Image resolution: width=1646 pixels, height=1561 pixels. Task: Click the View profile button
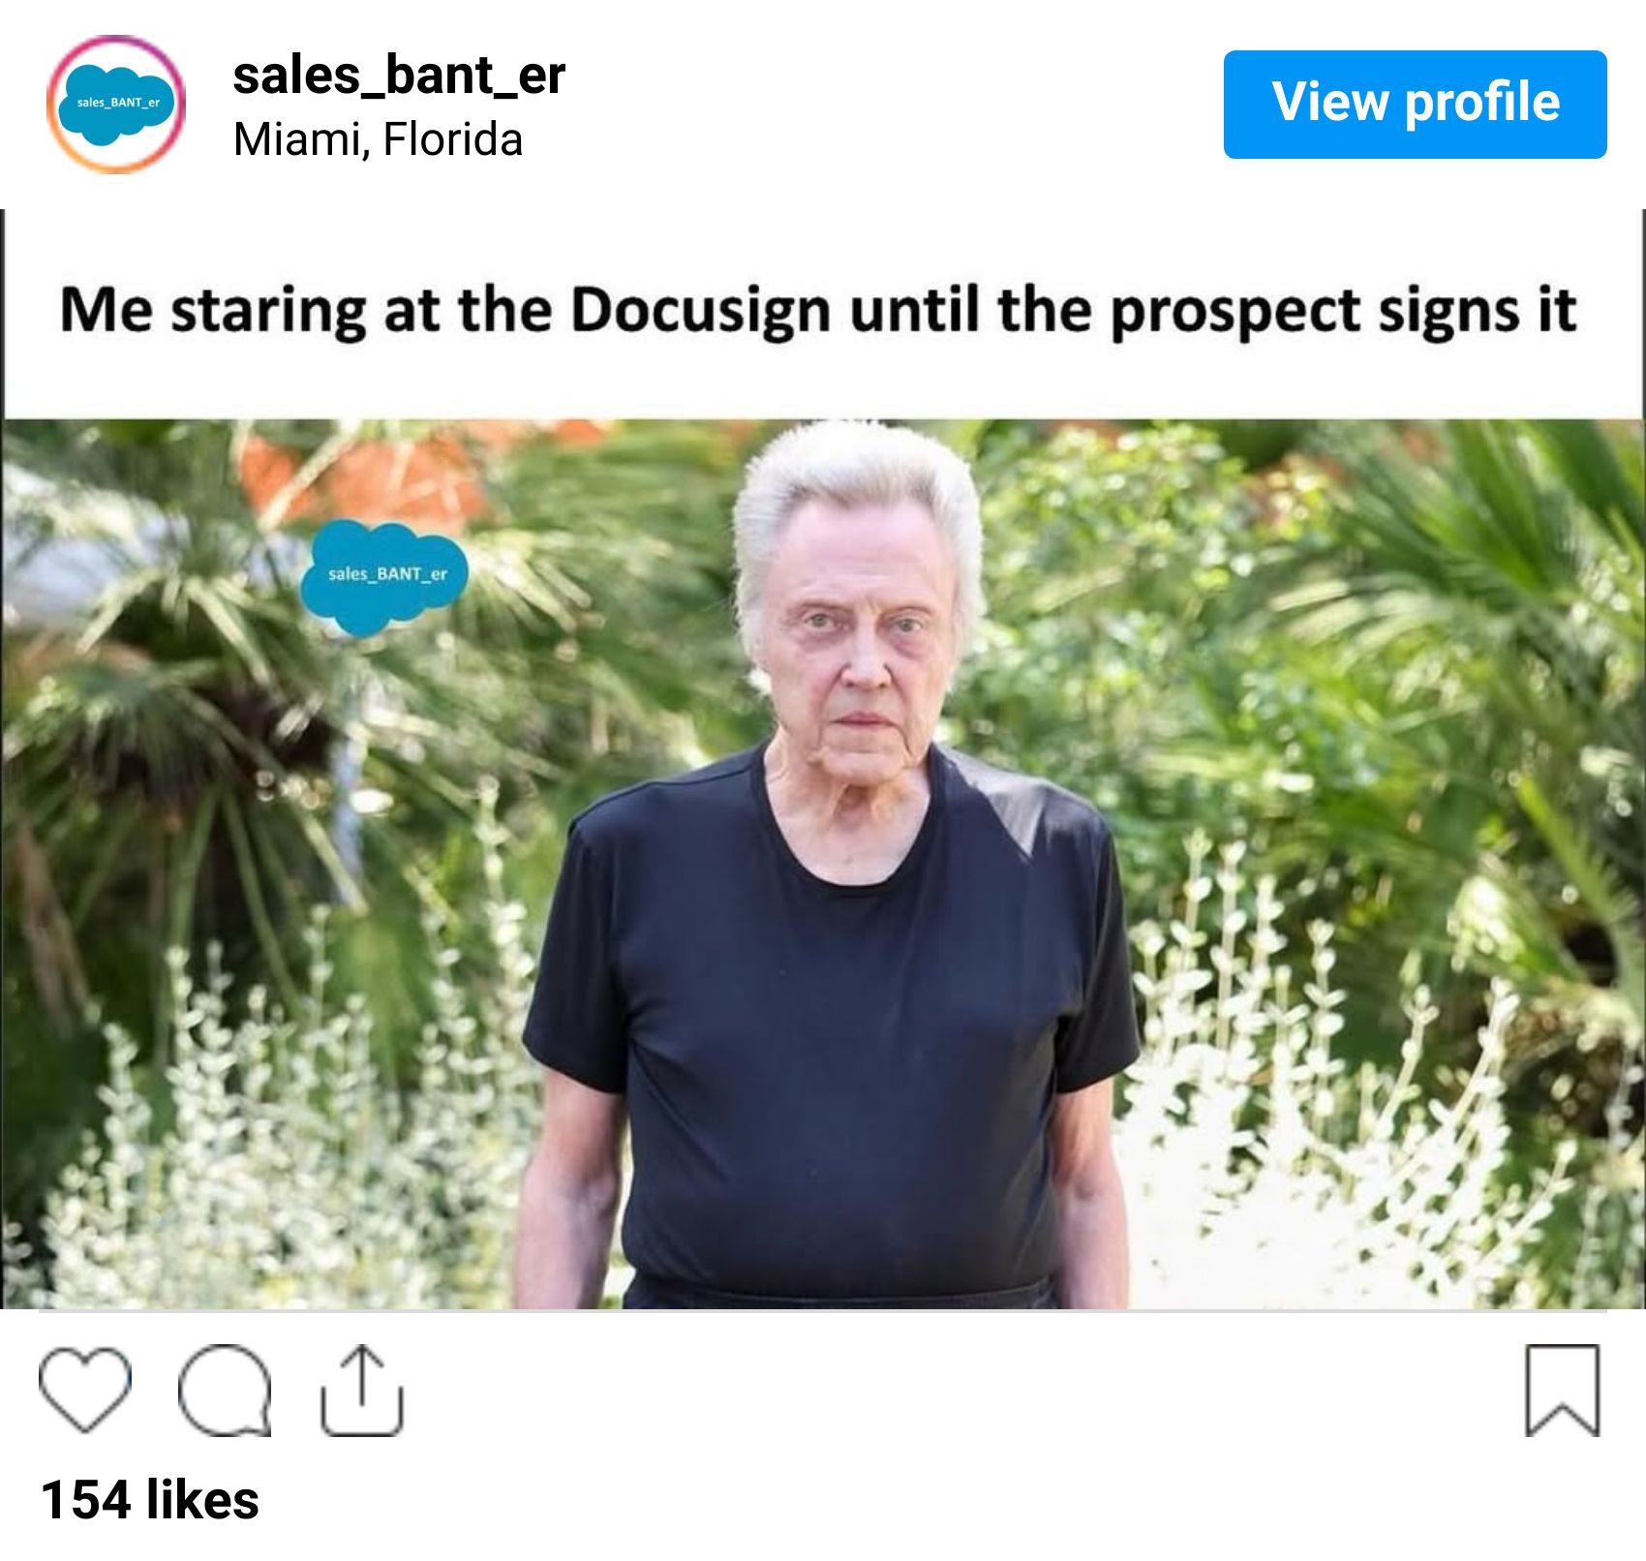click(1415, 105)
